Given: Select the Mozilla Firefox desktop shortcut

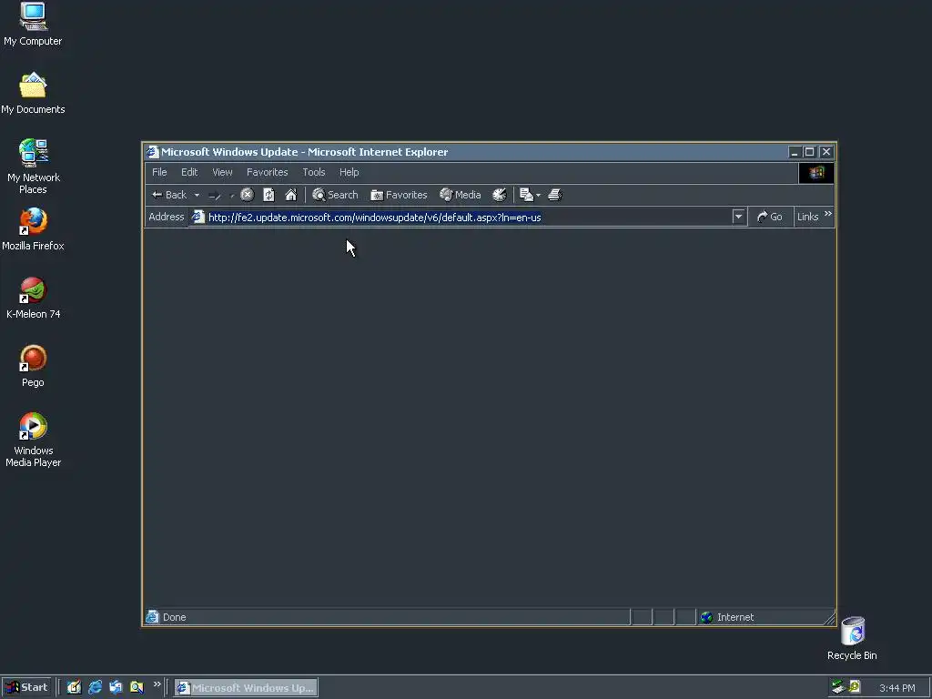Looking at the screenshot, I should tap(33, 229).
